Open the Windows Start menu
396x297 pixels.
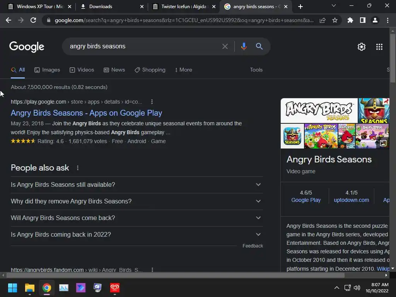(x=12, y=288)
